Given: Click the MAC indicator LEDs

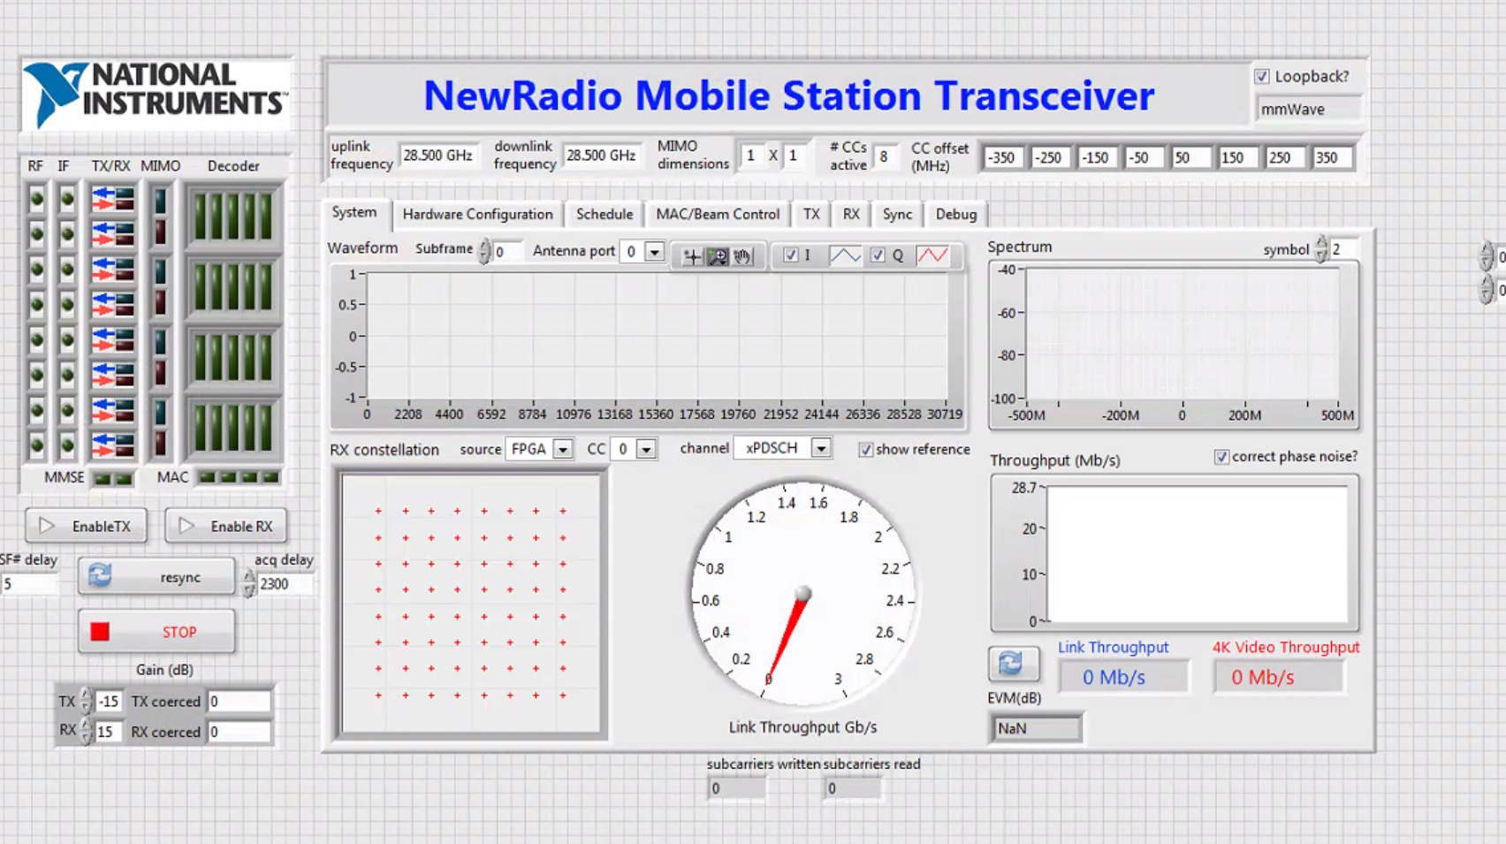Looking at the screenshot, I should click(x=239, y=477).
